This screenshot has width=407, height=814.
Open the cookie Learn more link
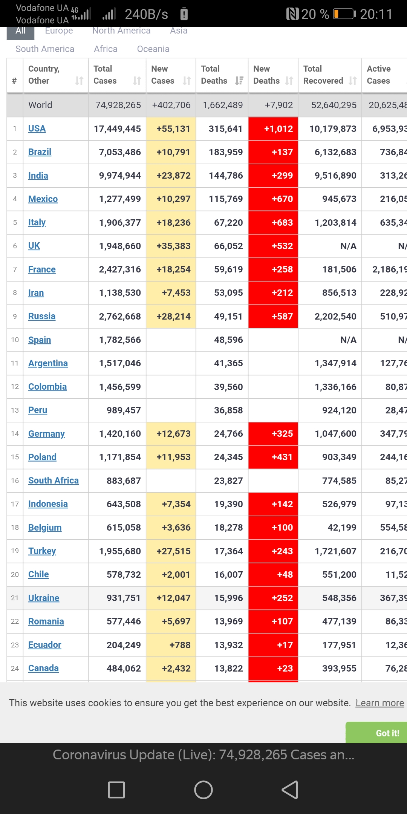pyautogui.click(x=379, y=703)
